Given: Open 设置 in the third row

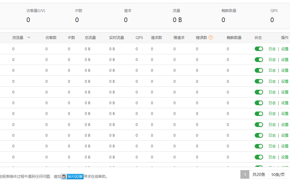Looking at the screenshot, I should pyautogui.click(x=284, y=71).
